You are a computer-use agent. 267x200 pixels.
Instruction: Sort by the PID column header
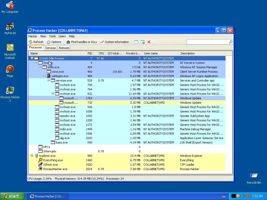(x=87, y=53)
